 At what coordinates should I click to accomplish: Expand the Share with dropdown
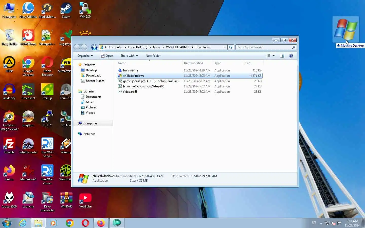point(129,56)
